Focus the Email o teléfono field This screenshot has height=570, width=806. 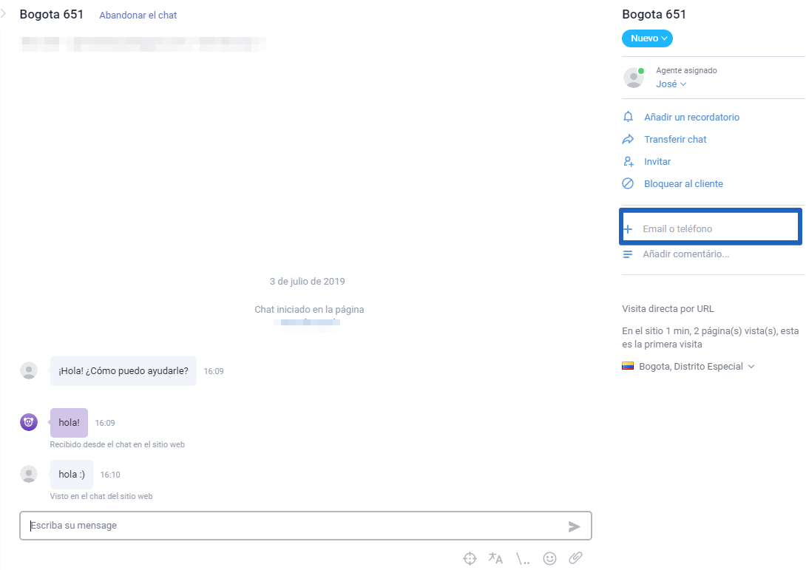tap(711, 227)
